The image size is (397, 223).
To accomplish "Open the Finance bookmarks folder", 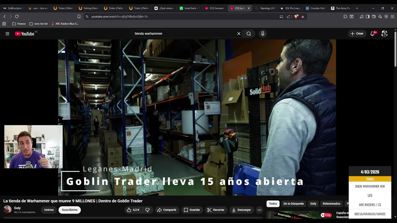I will (19, 24).
